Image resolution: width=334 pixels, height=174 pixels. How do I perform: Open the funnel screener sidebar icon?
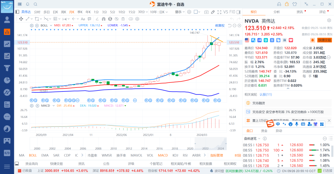coord(7,68)
